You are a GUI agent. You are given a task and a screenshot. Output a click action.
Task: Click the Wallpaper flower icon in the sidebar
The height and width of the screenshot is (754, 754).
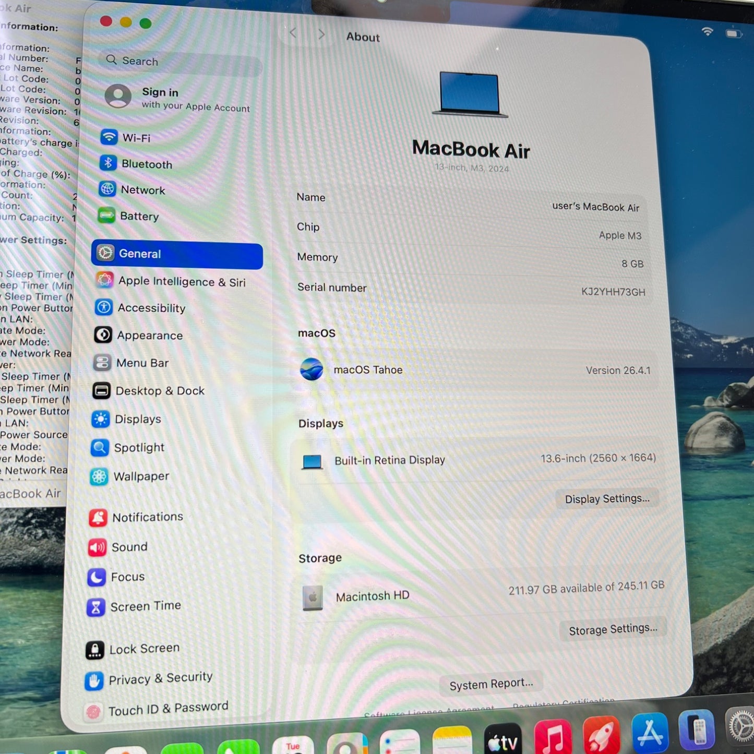pos(99,476)
